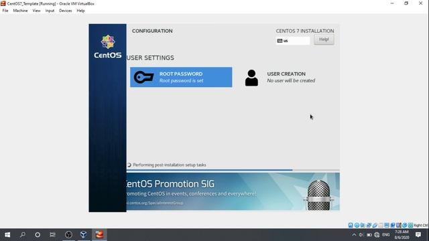
Task: Click CENTOS 7 INSTALLATION title text
Action: coord(305,31)
